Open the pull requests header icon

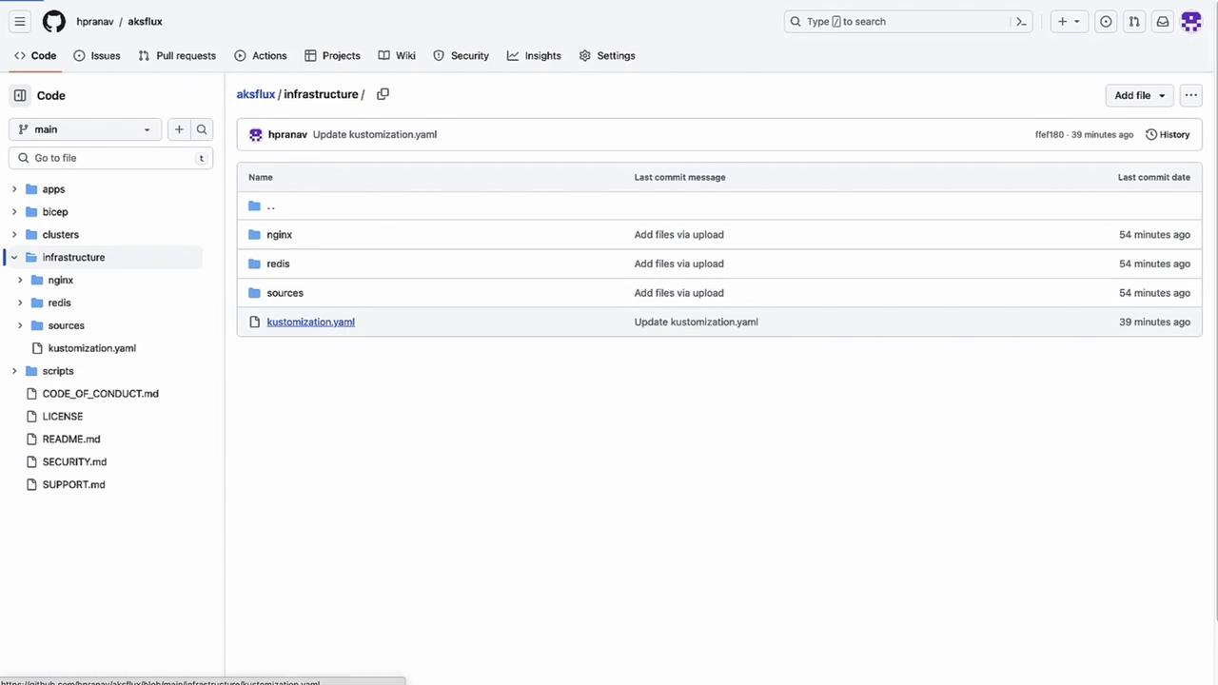[x=1133, y=21]
